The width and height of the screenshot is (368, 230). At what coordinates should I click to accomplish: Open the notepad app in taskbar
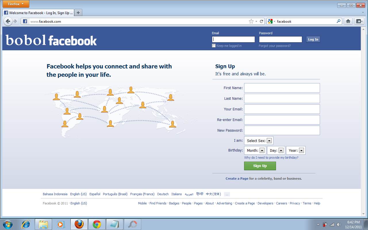115,224
